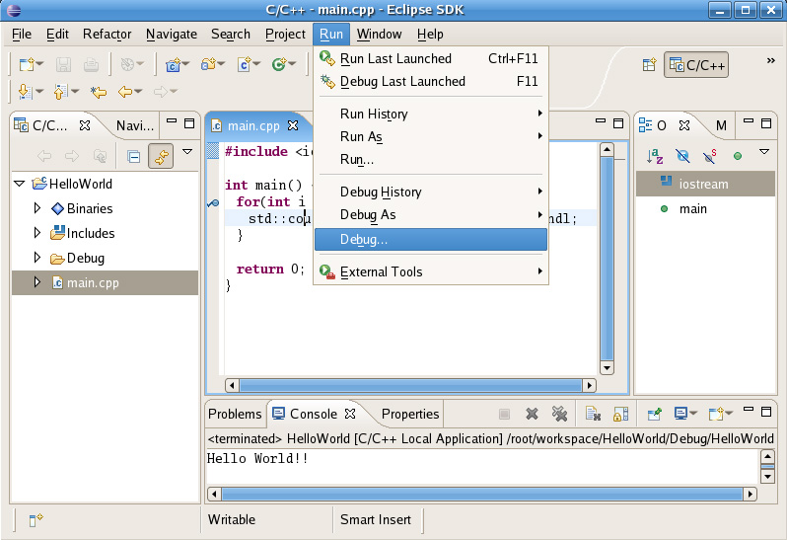787x540 pixels.
Task: Show hidden perspectives chevron
Action: coord(771,61)
